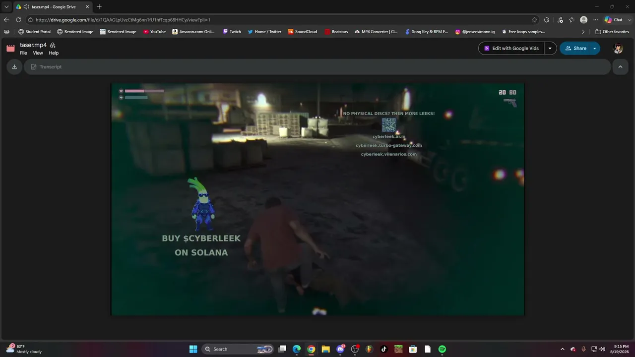Viewport: 635px width, 357px height.
Task: Go back with the browser back arrow
Action: pos(6,20)
